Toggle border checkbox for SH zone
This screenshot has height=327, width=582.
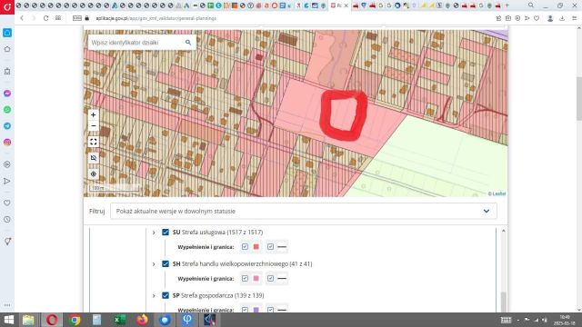(271, 278)
